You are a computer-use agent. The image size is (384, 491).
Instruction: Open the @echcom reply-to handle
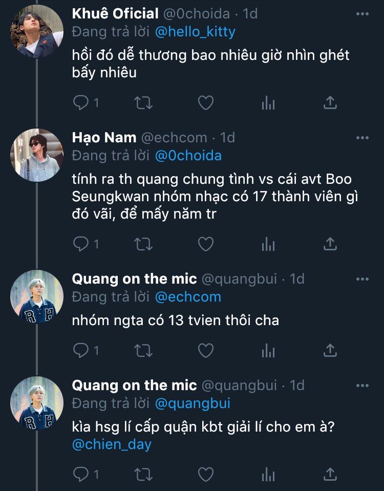coord(187,297)
